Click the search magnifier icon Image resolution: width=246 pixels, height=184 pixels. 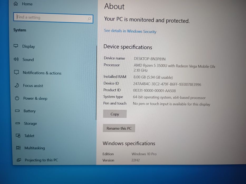tap(89, 19)
